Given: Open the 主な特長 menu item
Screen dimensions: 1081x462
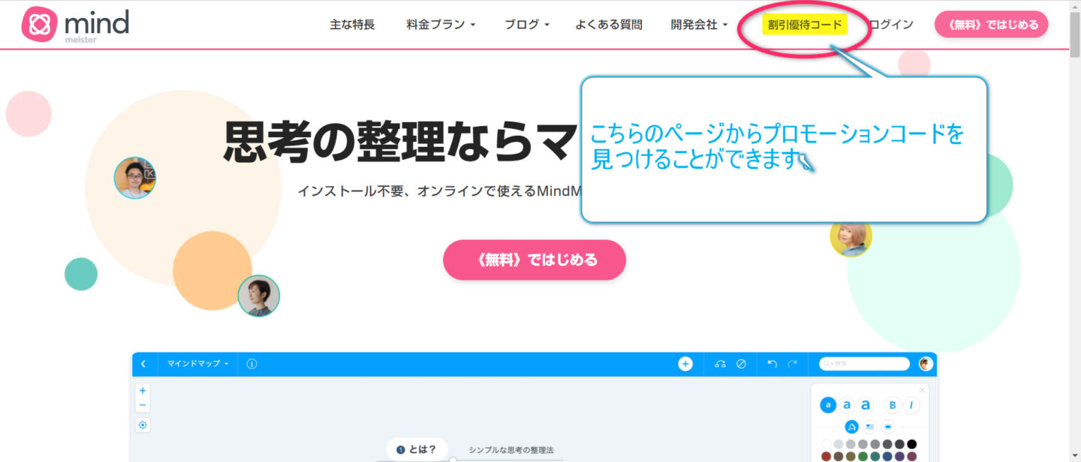Looking at the screenshot, I should pyautogui.click(x=352, y=25).
